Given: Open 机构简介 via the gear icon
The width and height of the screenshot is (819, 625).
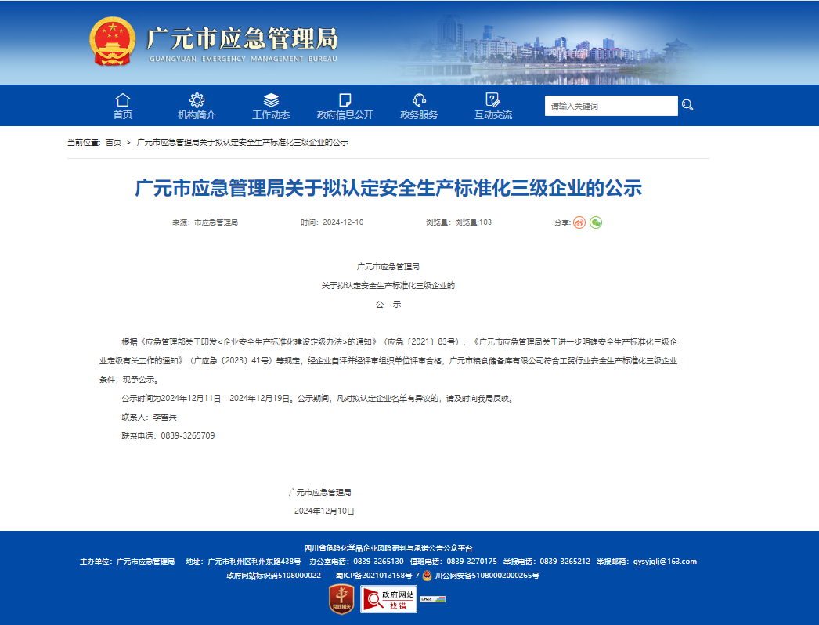Looking at the screenshot, I should 197,99.
